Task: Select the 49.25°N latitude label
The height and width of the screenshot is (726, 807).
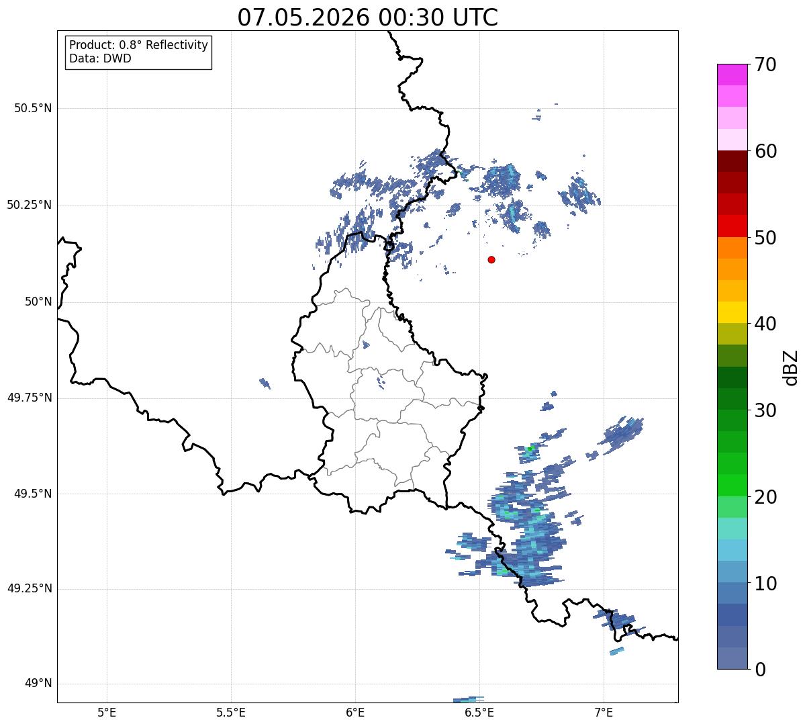Action: coord(30,588)
